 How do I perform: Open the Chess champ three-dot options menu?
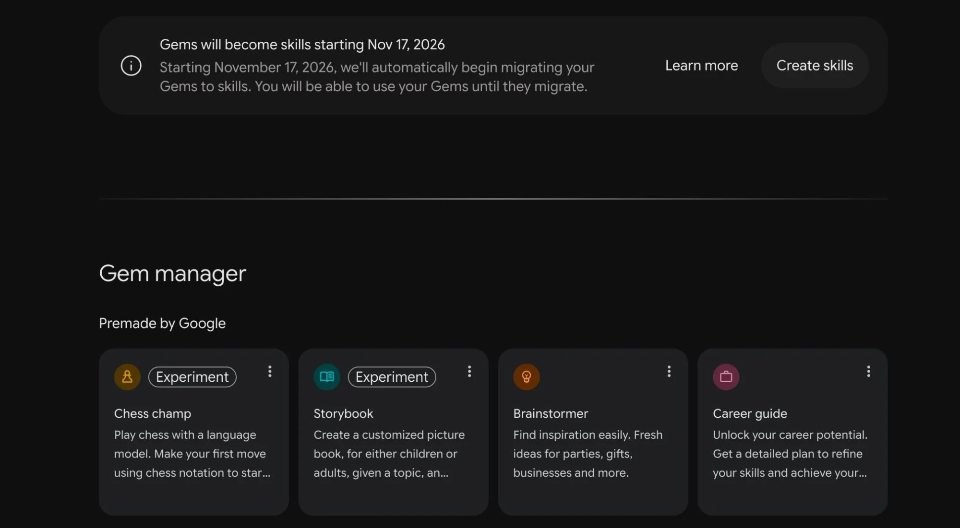tap(270, 372)
